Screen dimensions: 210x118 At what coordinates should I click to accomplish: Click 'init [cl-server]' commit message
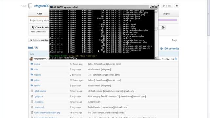94,102
